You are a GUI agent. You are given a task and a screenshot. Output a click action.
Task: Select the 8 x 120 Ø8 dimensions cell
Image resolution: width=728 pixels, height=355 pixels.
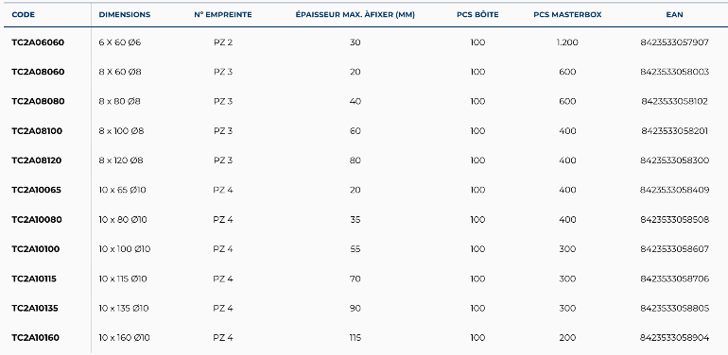tap(121, 161)
